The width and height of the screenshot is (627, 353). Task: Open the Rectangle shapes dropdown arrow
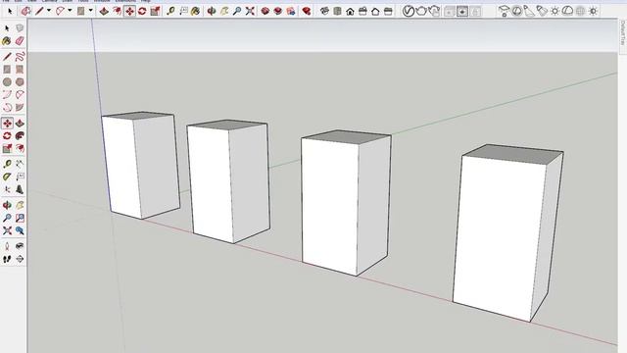click(91, 11)
